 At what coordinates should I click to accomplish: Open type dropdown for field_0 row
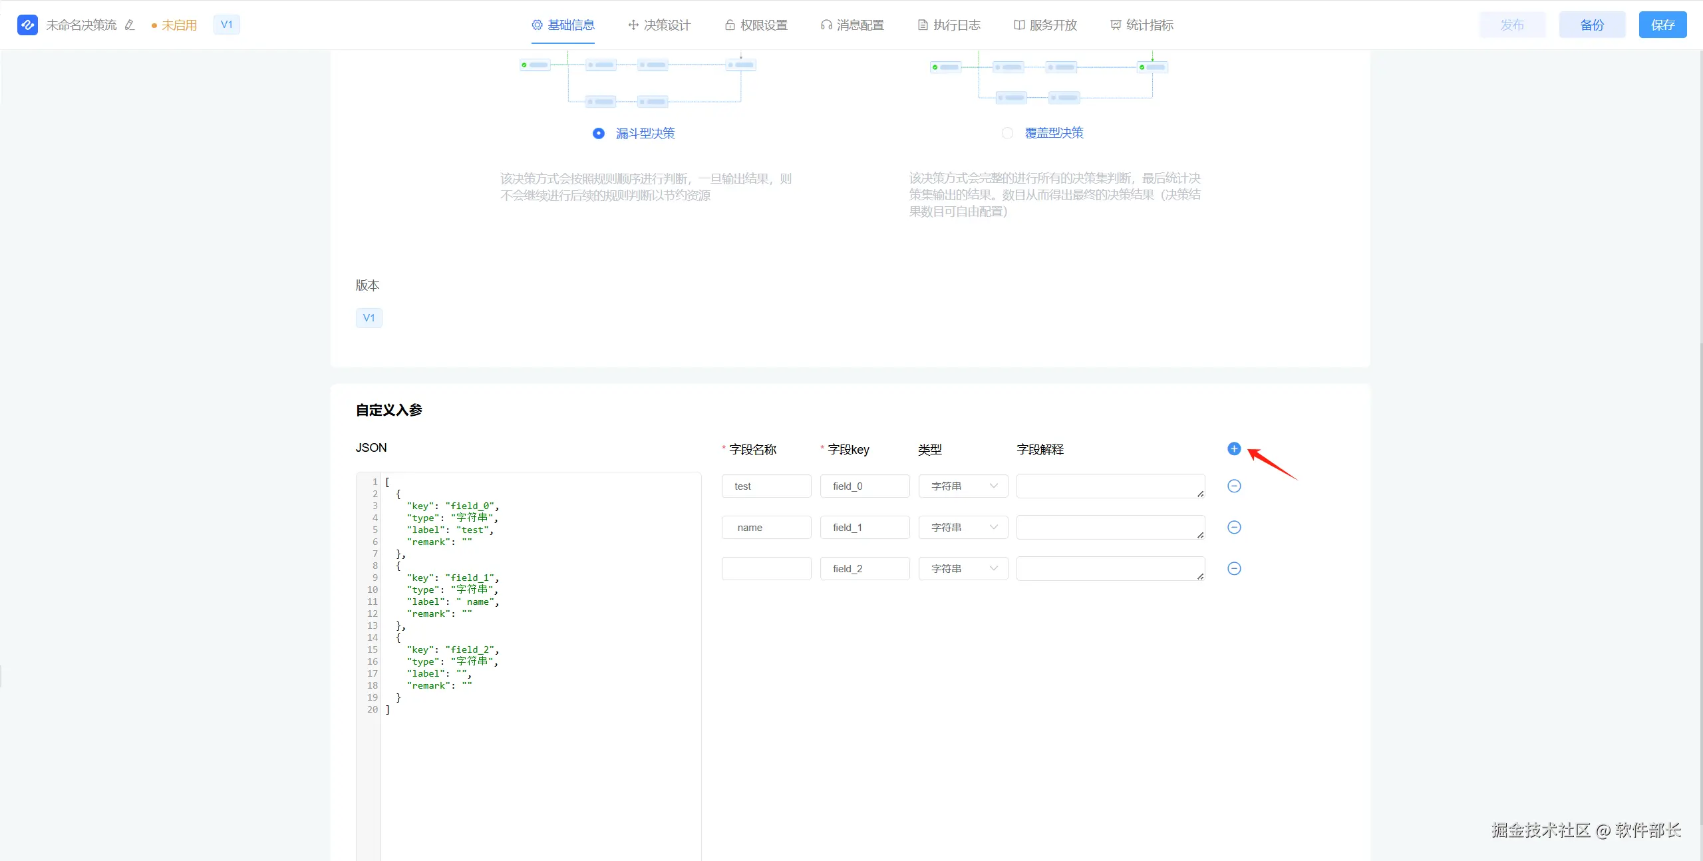pos(963,486)
